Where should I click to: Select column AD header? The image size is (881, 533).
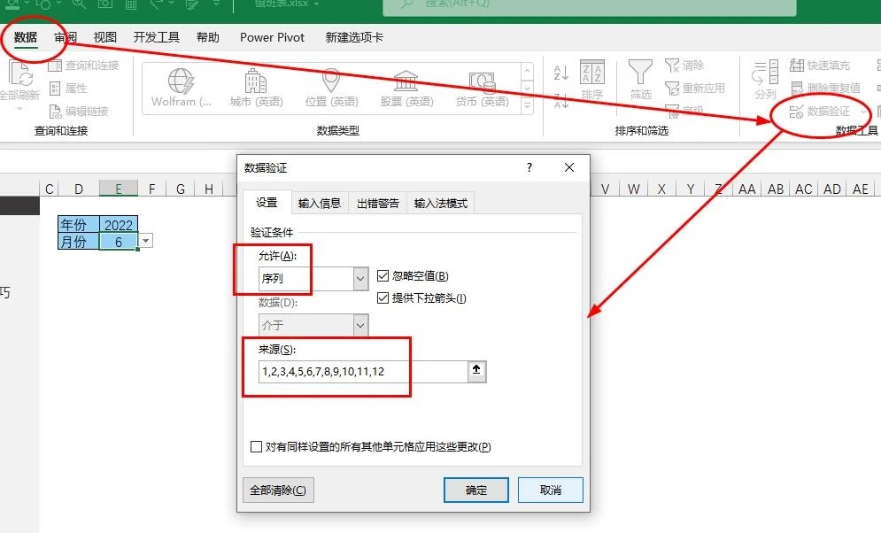point(832,189)
